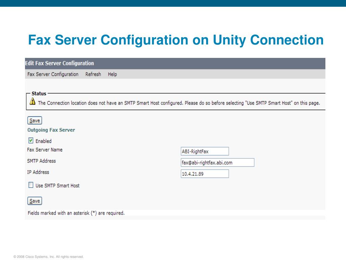Click the Fax Server Name label
This screenshot has width=346, height=260.
pos(45,150)
